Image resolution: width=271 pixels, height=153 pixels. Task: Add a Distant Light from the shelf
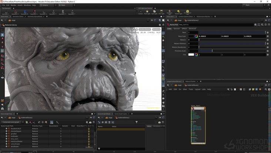tap(178, 12)
